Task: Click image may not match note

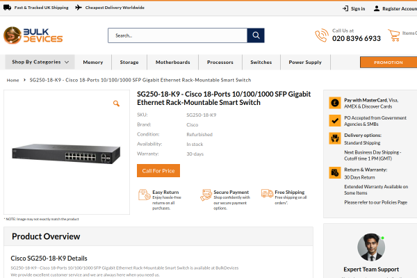Action: click(42, 219)
